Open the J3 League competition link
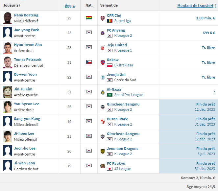Viewport: 218px width, 191px height. (x=122, y=169)
